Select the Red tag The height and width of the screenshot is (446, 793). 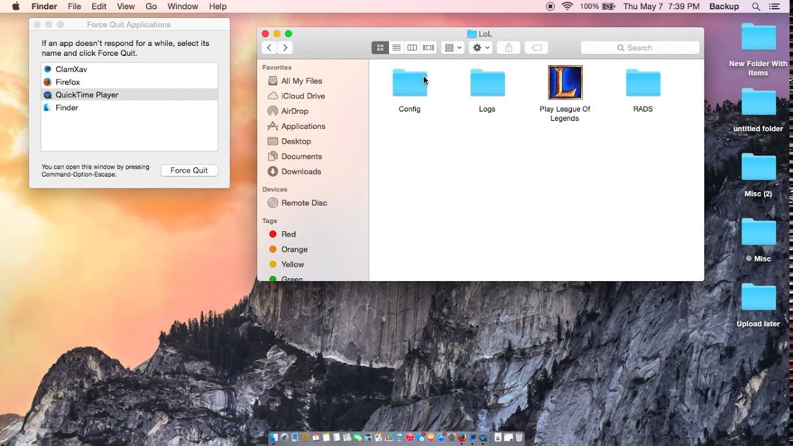coord(289,234)
